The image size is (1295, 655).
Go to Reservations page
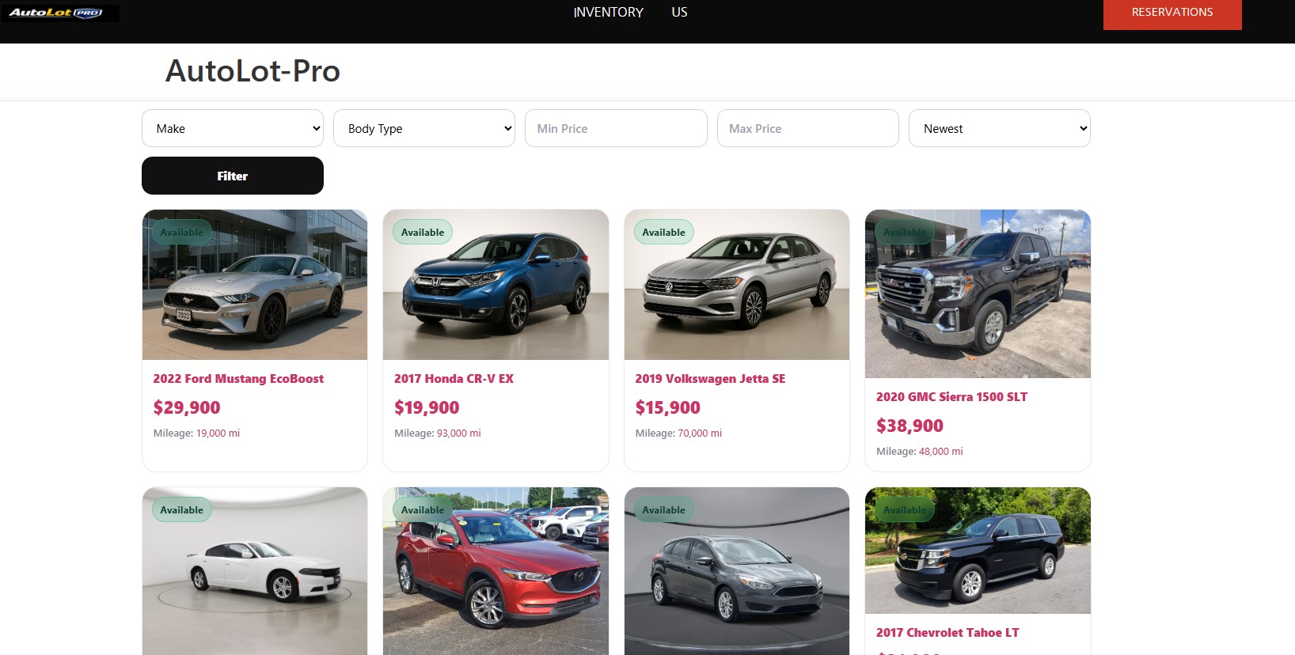coord(1172,13)
